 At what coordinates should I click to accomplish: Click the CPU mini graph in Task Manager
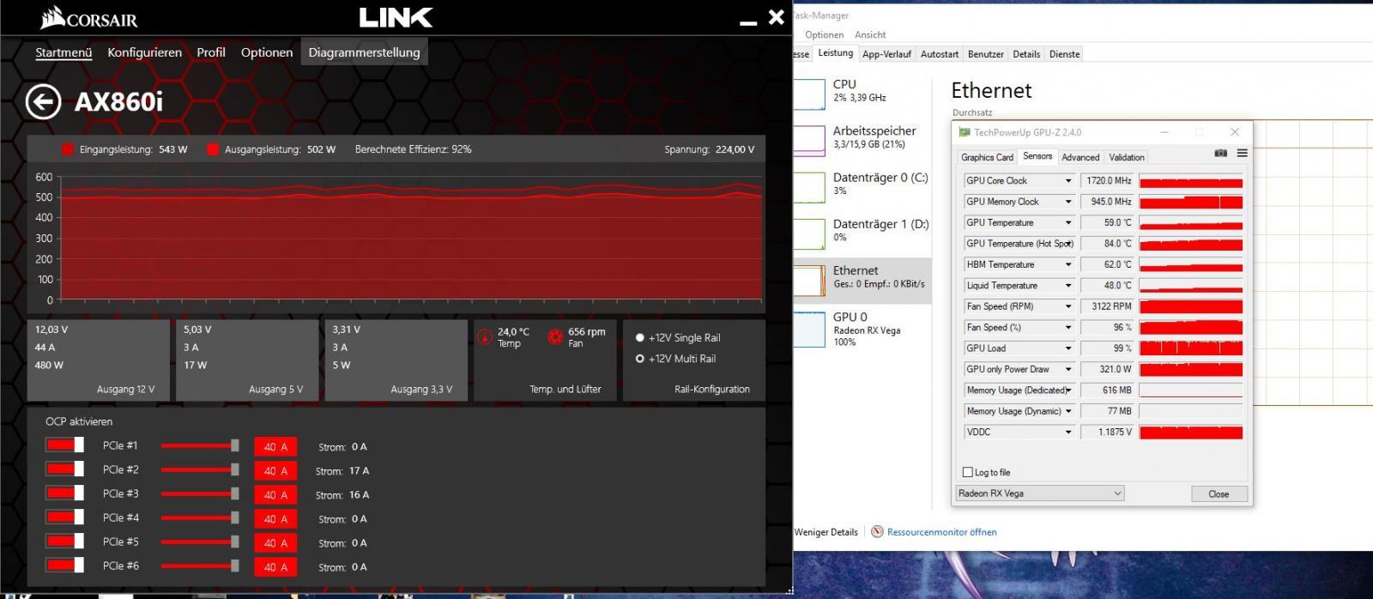pos(809,94)
